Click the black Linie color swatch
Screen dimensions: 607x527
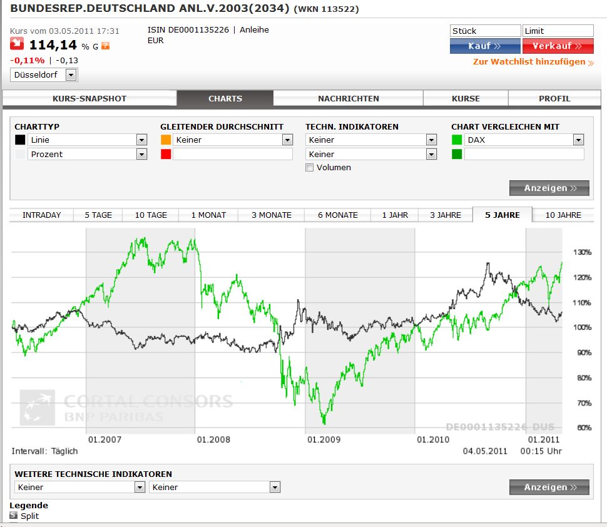[x=20, y=140]
